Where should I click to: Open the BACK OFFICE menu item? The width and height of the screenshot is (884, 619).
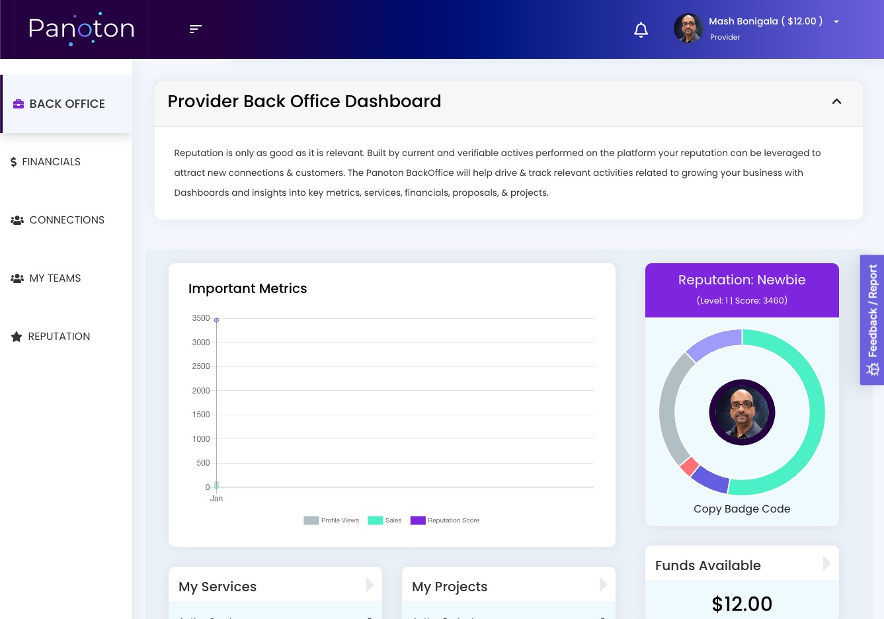pos(67,104)
